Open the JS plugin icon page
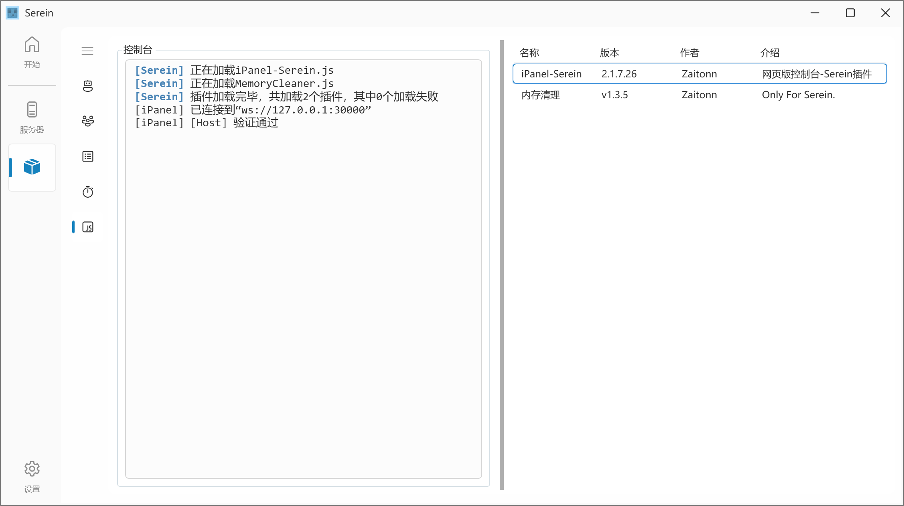904x506 pixels. click(87, 227)
